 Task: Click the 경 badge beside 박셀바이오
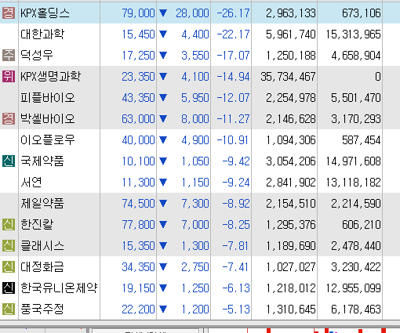(x=9, y=118)
